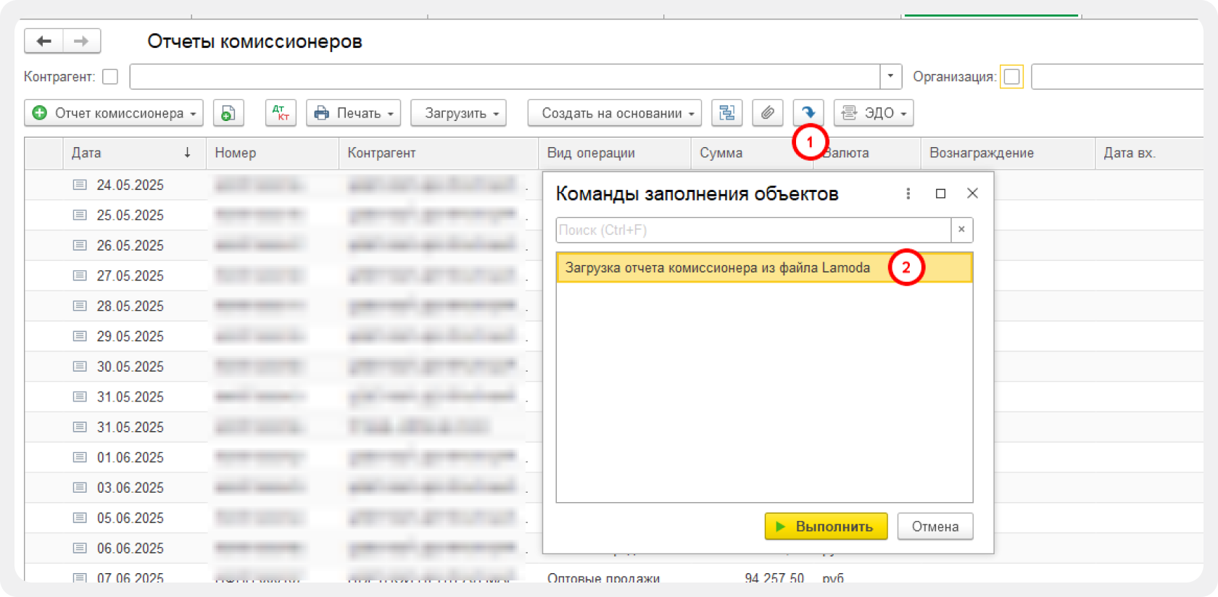Close the Команды заполнения объектов dialog
The height and width of the screenshot is (597, 1218).
[972, 193]
